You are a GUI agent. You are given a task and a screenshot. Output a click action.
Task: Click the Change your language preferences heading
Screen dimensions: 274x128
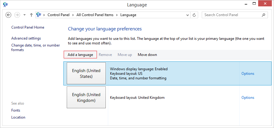[105, 29]
